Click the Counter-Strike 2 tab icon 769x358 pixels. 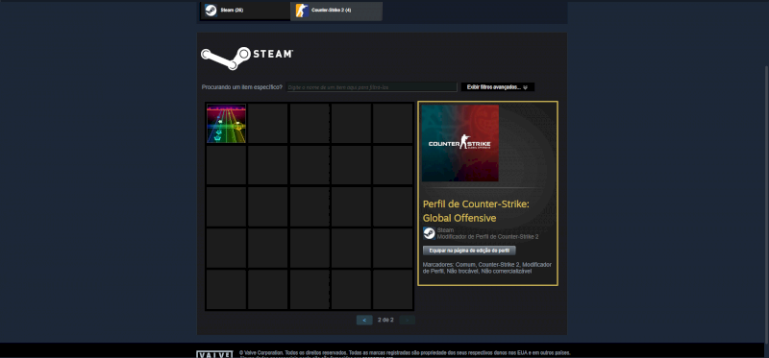(x=302, y=11)
